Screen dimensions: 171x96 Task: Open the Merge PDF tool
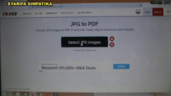tap(27, 14)
